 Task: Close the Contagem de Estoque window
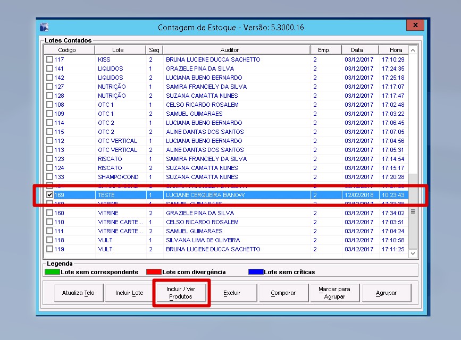(x=414, y=25)
